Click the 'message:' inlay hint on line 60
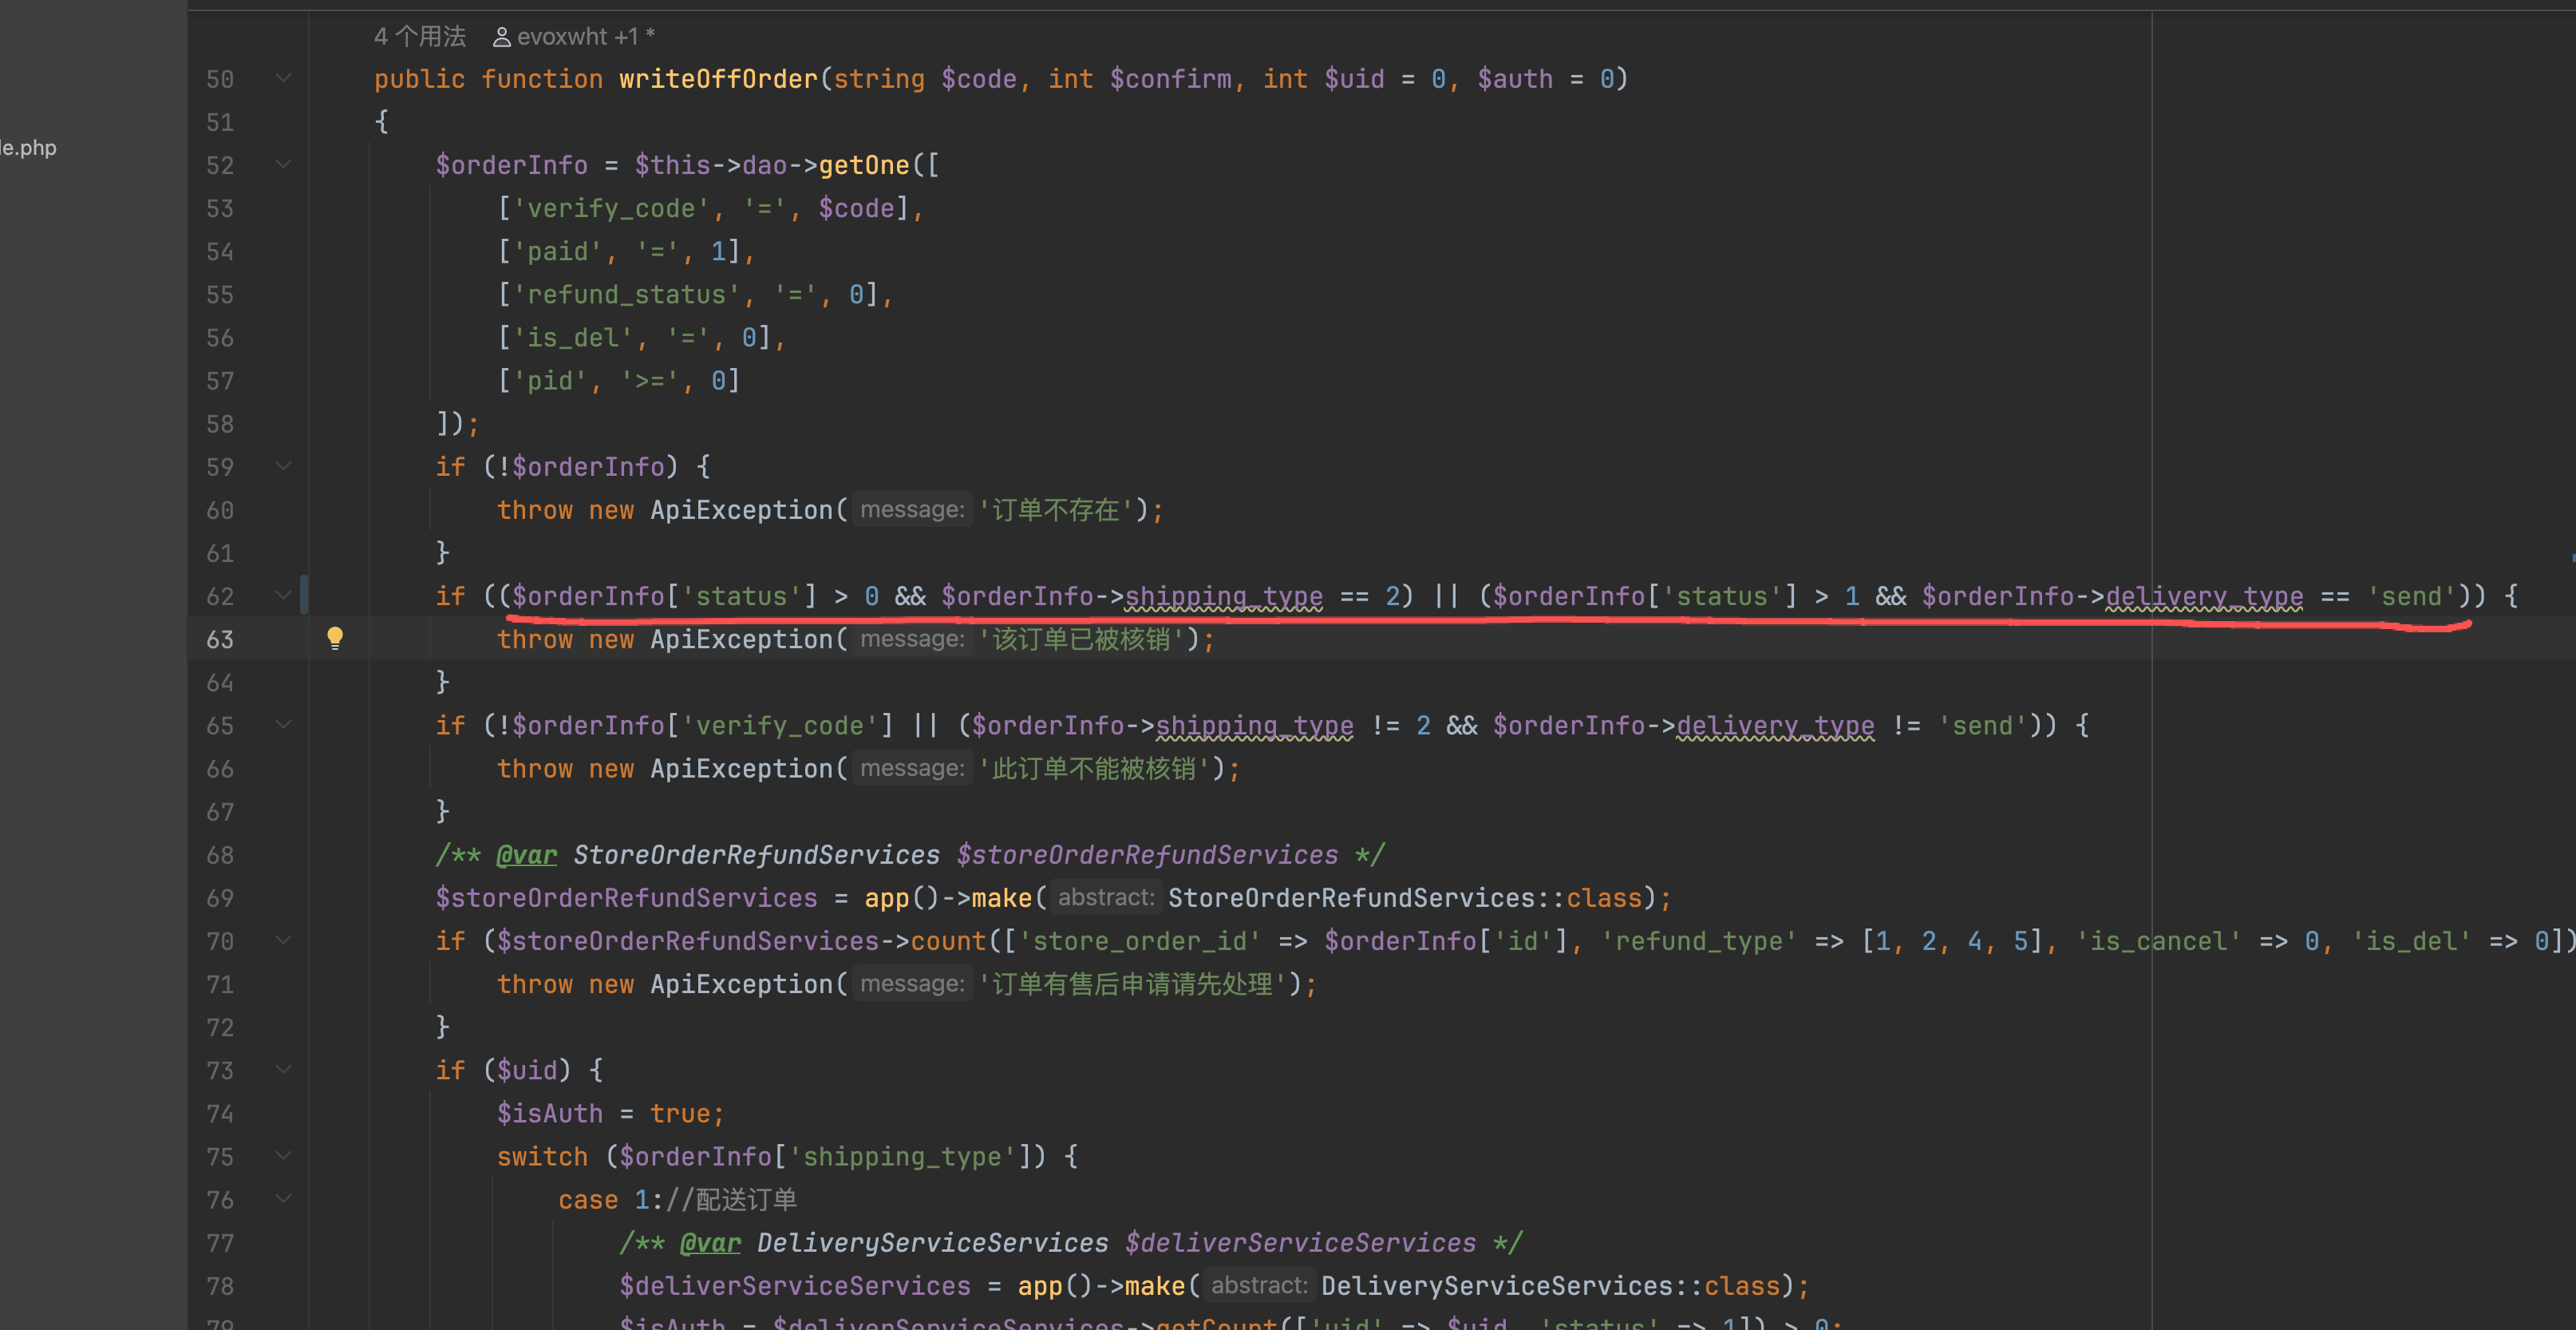 (x=911, y=509)
